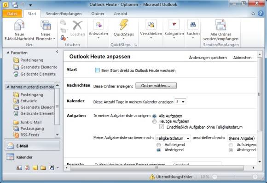Minimize the ribbon with the caret icon
Screen dimensions: 267x183
[x=253, y=13]
